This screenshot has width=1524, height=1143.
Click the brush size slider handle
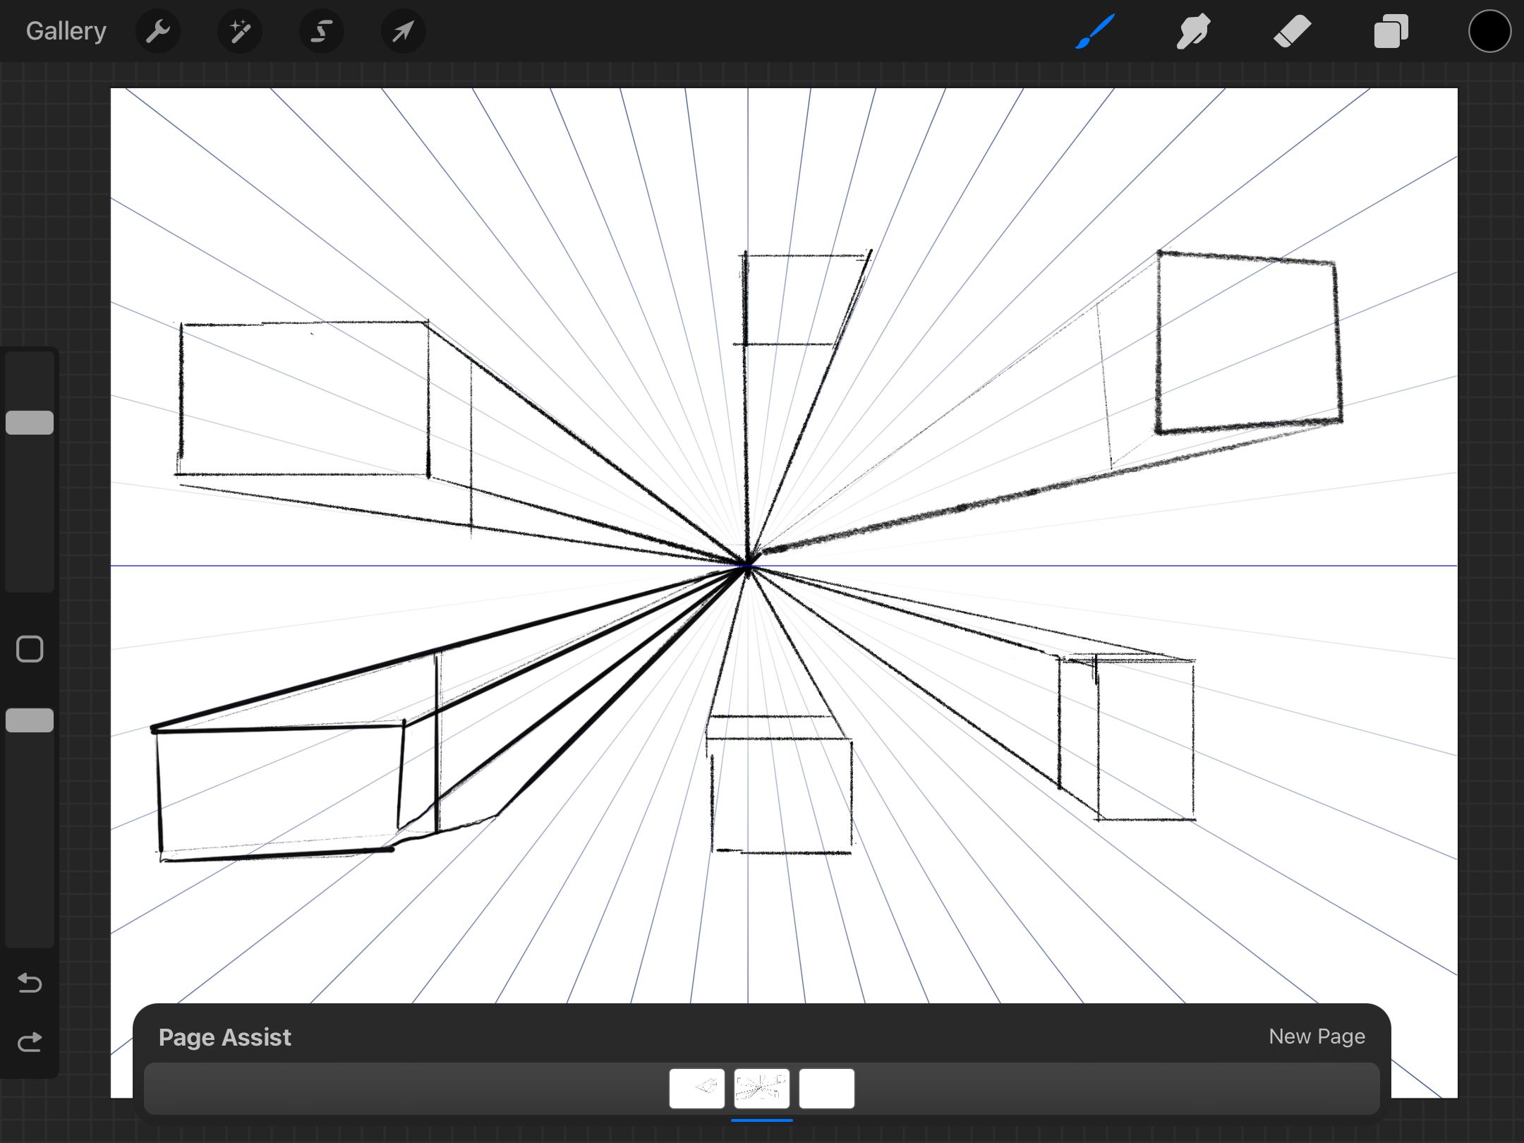coord(30,422)
